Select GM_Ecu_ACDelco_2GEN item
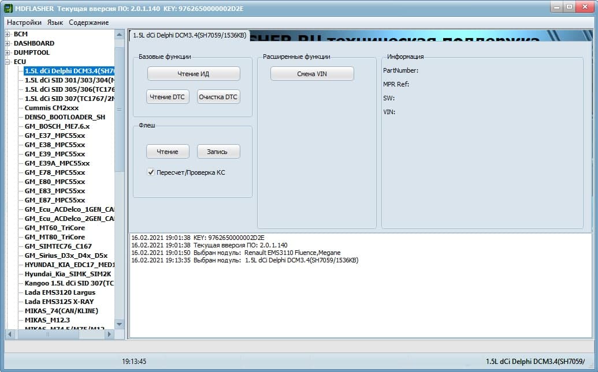Screen dimensions: 598x372 69,219
